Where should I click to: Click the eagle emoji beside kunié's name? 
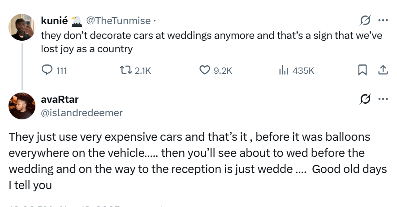77,21
